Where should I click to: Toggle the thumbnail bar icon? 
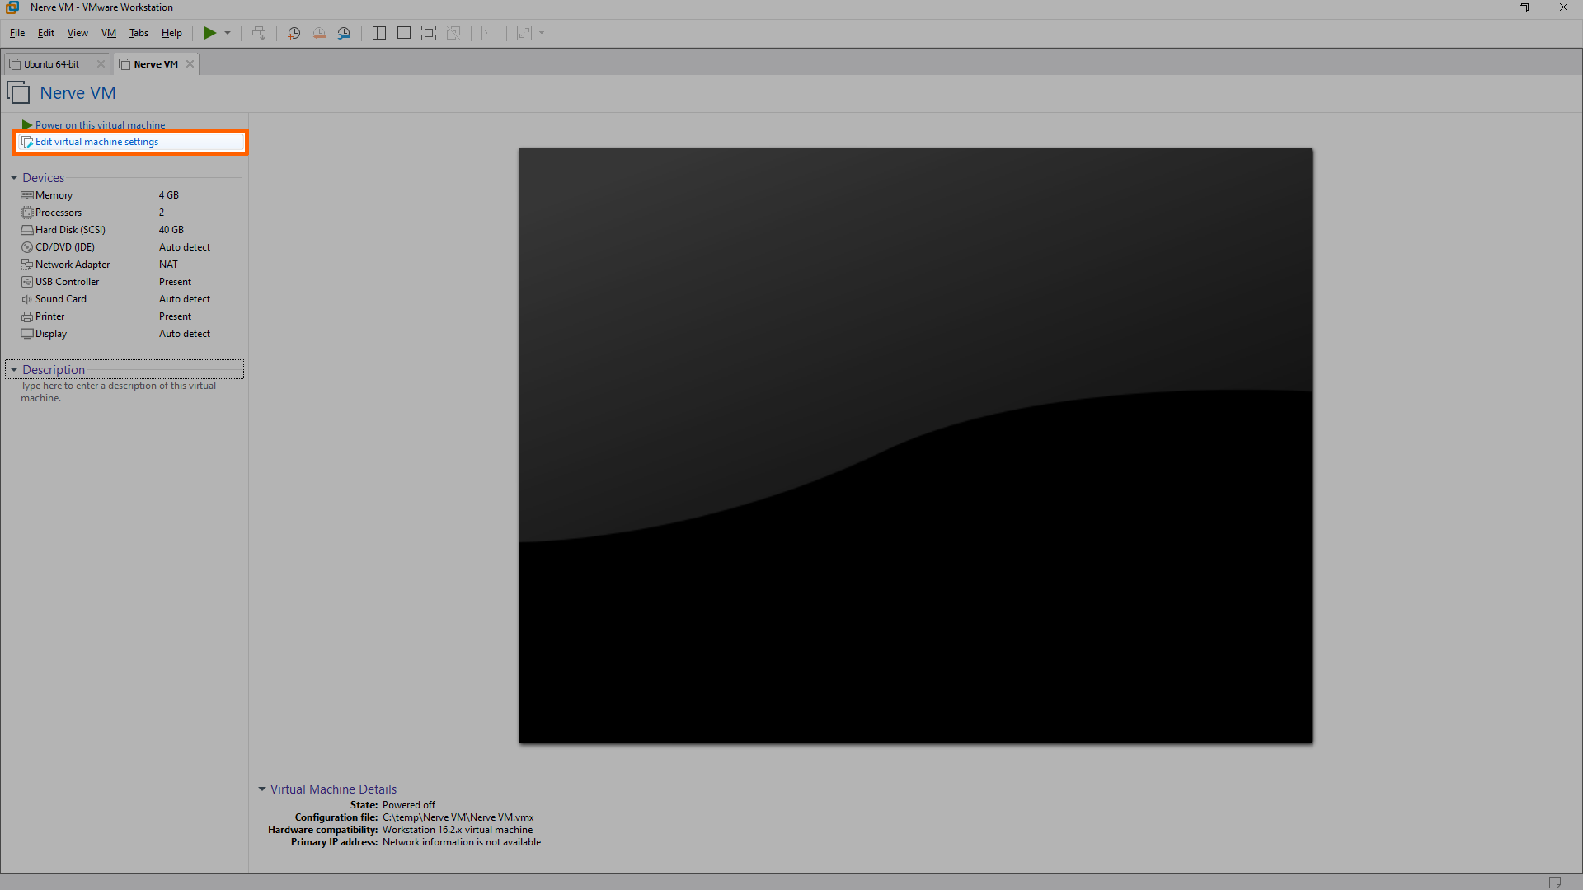pyautogui.click(x=403, y=33)
